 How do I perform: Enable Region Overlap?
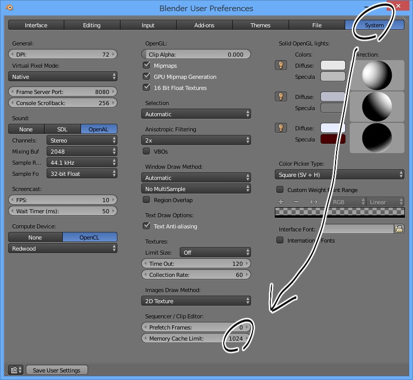coord(146,200)
